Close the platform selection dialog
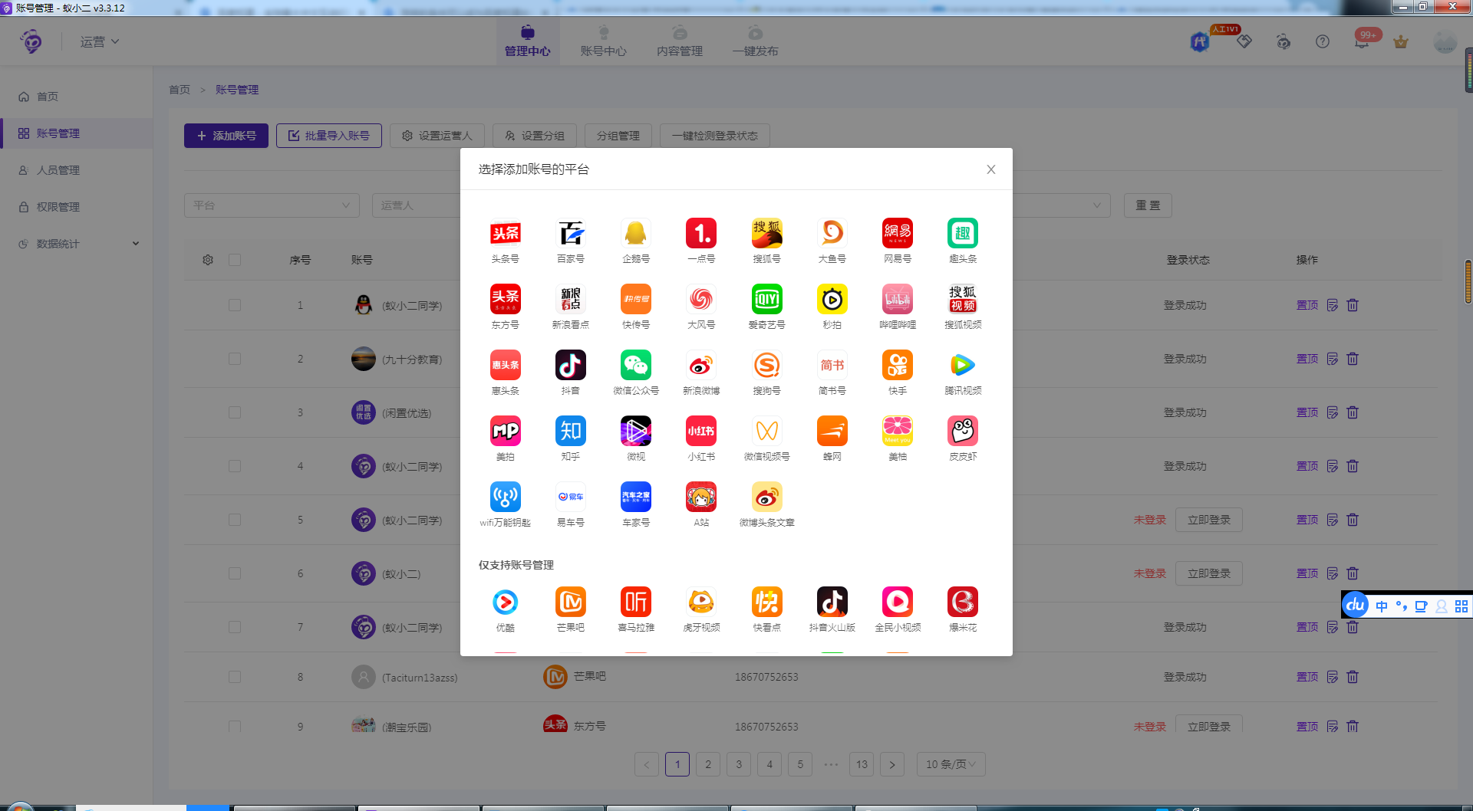1473x811 pixels. (x=991, y=169)
